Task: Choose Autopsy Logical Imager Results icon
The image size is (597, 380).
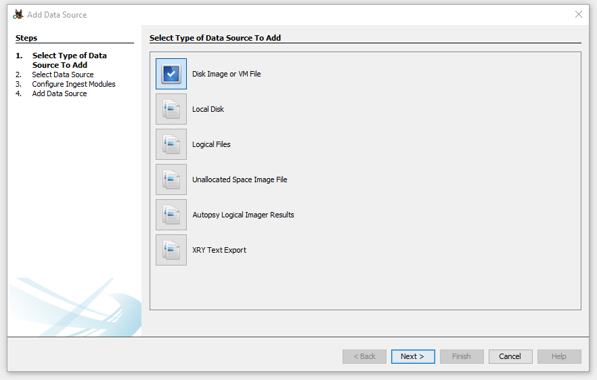Action: coord(171,215)
